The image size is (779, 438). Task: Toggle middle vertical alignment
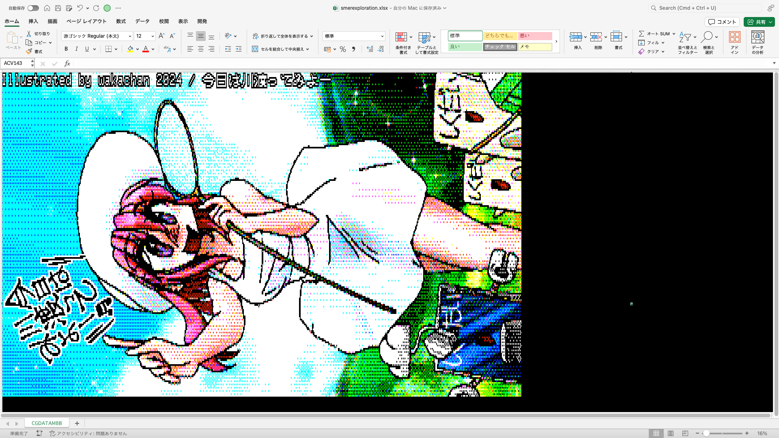click(201, 36)
